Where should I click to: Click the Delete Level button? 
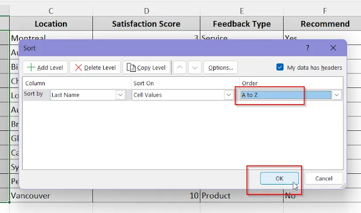[95, 68]
